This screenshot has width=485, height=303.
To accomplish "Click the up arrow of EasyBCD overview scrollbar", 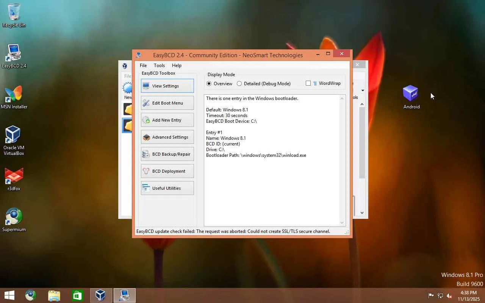I will tap(342, 98).
